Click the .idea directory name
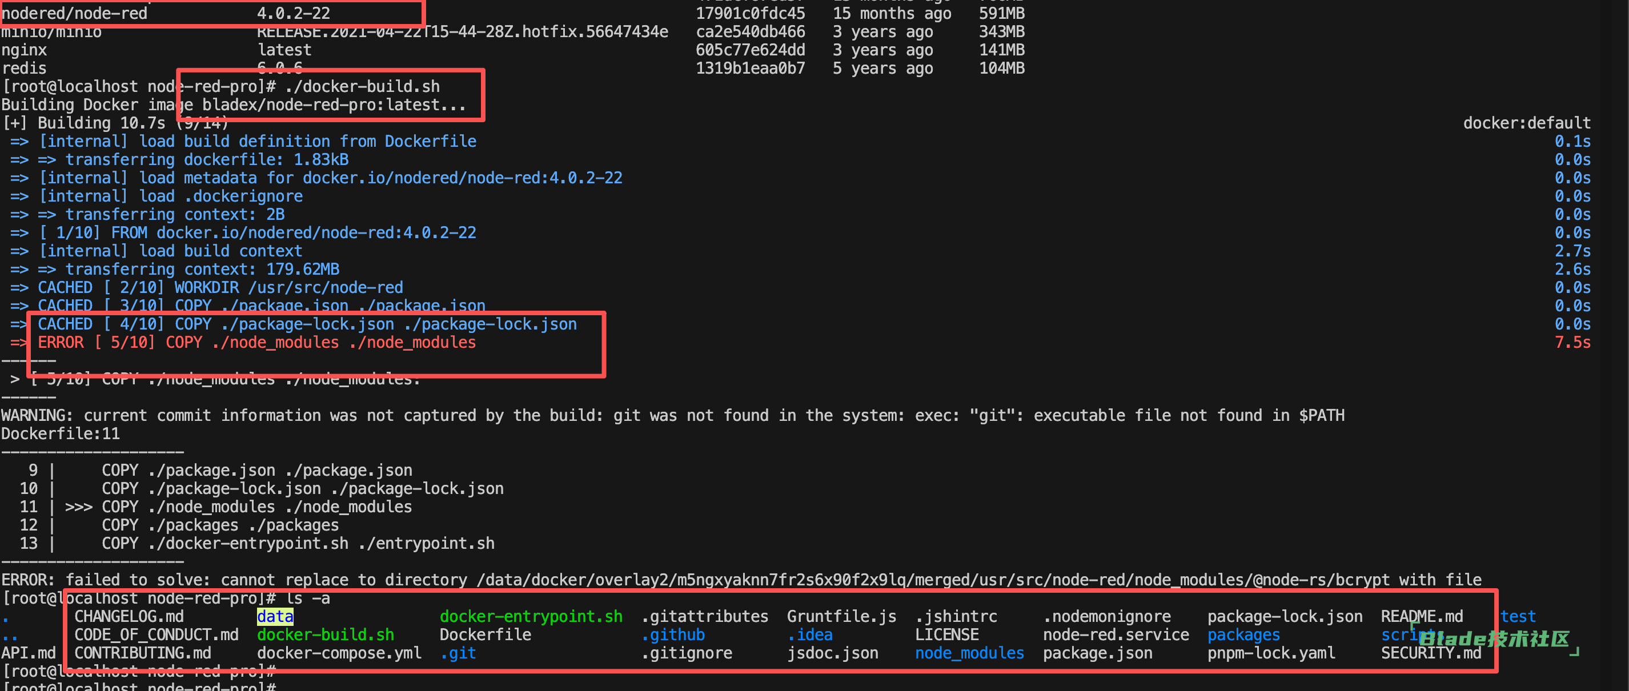1629x691 pixels. [x=809, y=634]
